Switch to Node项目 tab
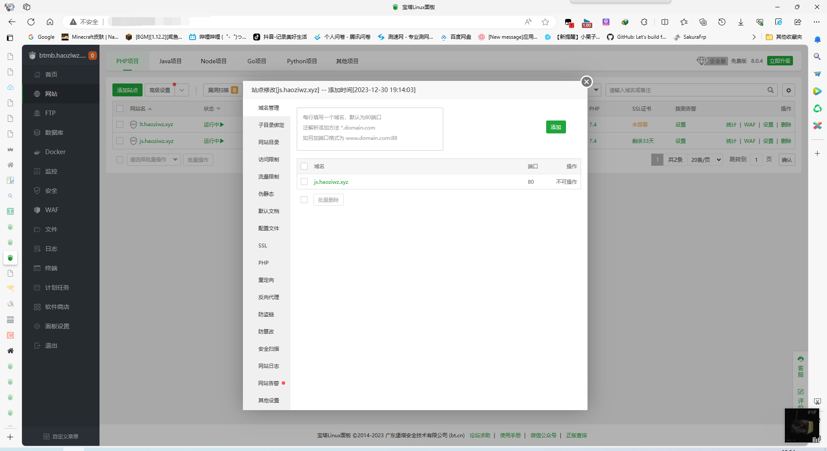This screenshot has width=827, height=451. click(214, 61)
